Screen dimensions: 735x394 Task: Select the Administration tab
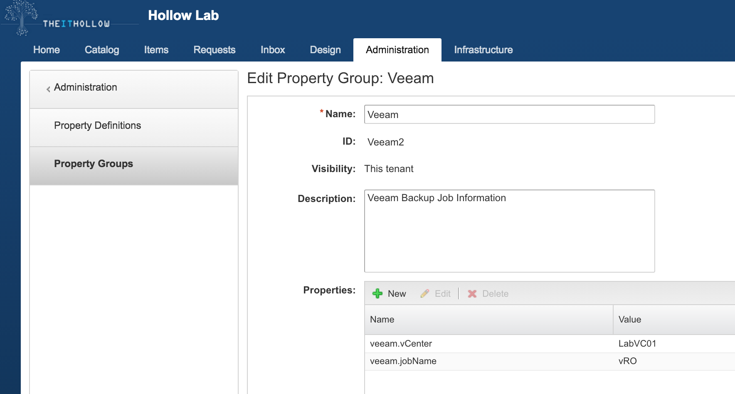397,50
